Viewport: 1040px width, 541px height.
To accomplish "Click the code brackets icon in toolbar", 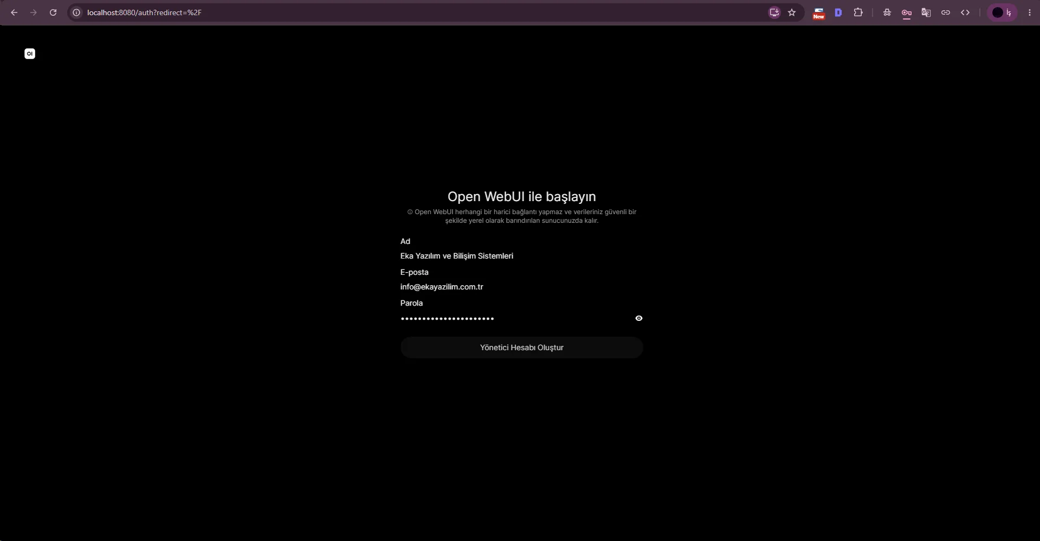I will coord(965,12).
